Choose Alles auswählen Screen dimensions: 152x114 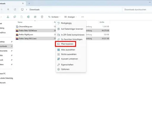tap(71, 50)
